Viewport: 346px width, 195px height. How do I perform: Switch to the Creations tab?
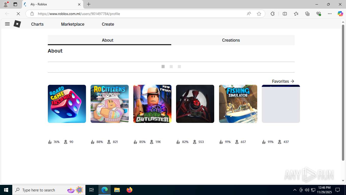click(233, 40)
